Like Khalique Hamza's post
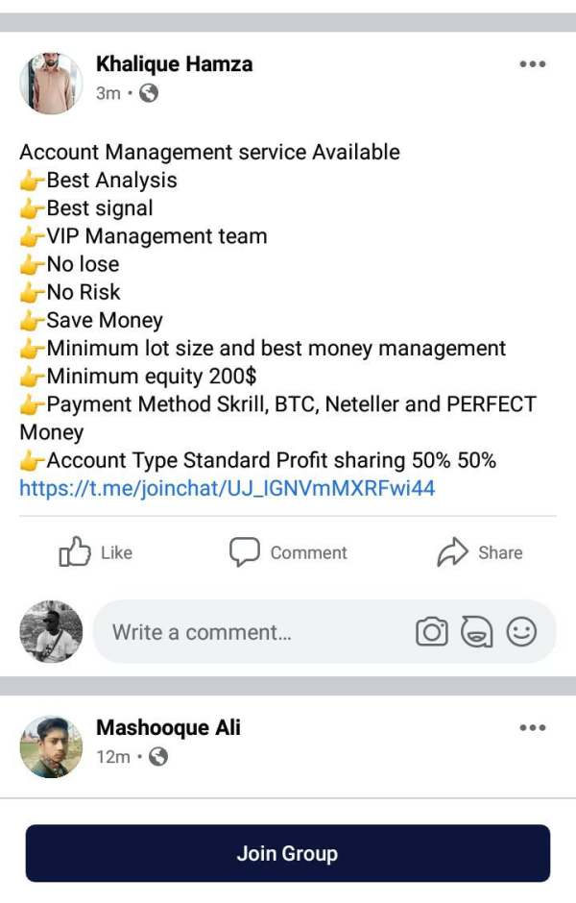The width and height of the screenshot is (576, 903). click(x=95, y=552)
